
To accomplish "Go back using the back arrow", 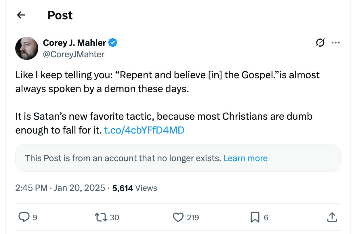I will [x=21, y=15].
